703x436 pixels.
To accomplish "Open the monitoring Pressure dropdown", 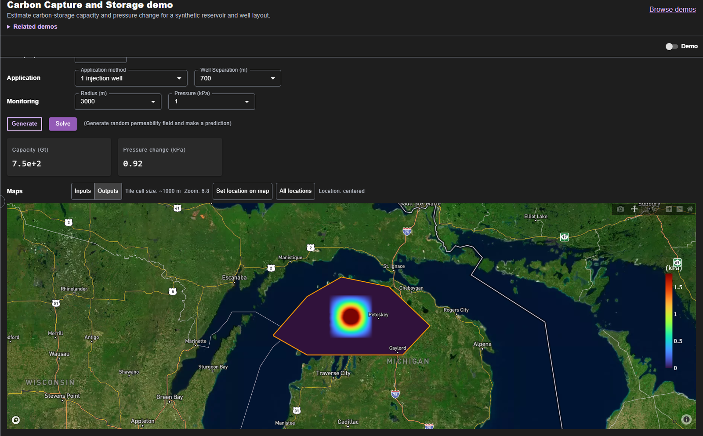I will tap(212, 102).
